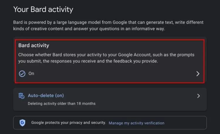The width and height of the screenshot is (220, 134).
Task: Click the "18 months" retention period text
Action: point(87,104)
